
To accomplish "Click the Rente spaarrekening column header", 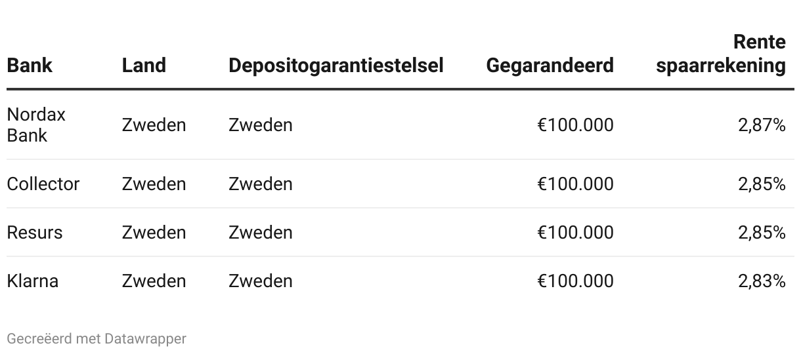I will pos(720,54).
